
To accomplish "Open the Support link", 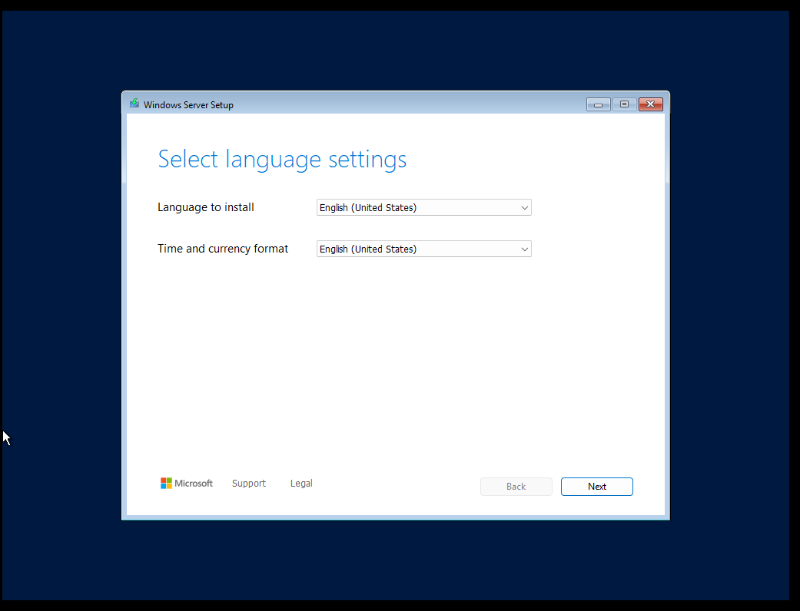I will coord(248,484).
